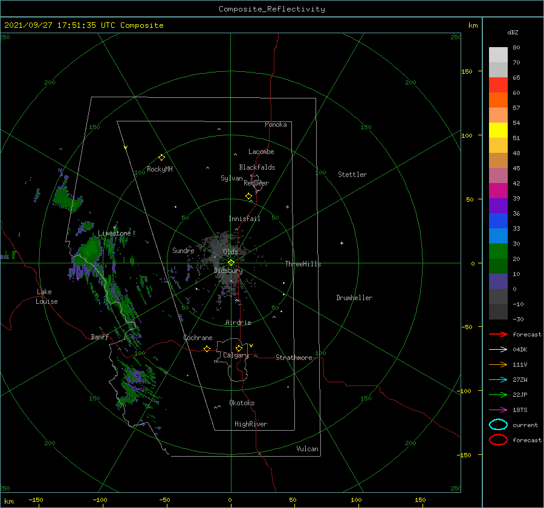This screenshot has width=544, height=508.
Task: Click the 80 dBZ color swatch
Action: click(x=498, y=54)
